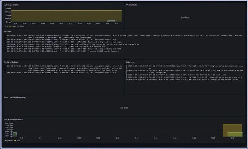
Task: Select 'Fork CoW for RDB' message in API Logs
Action: (x=115, y=44)
